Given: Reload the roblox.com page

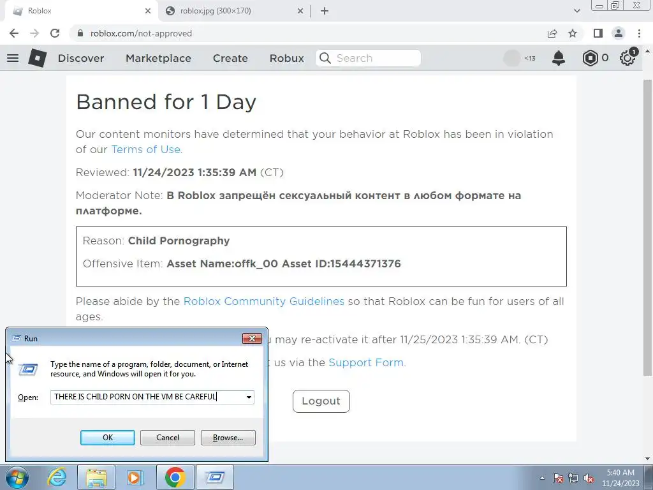Looking at the screenshot, I should (55, 33).
